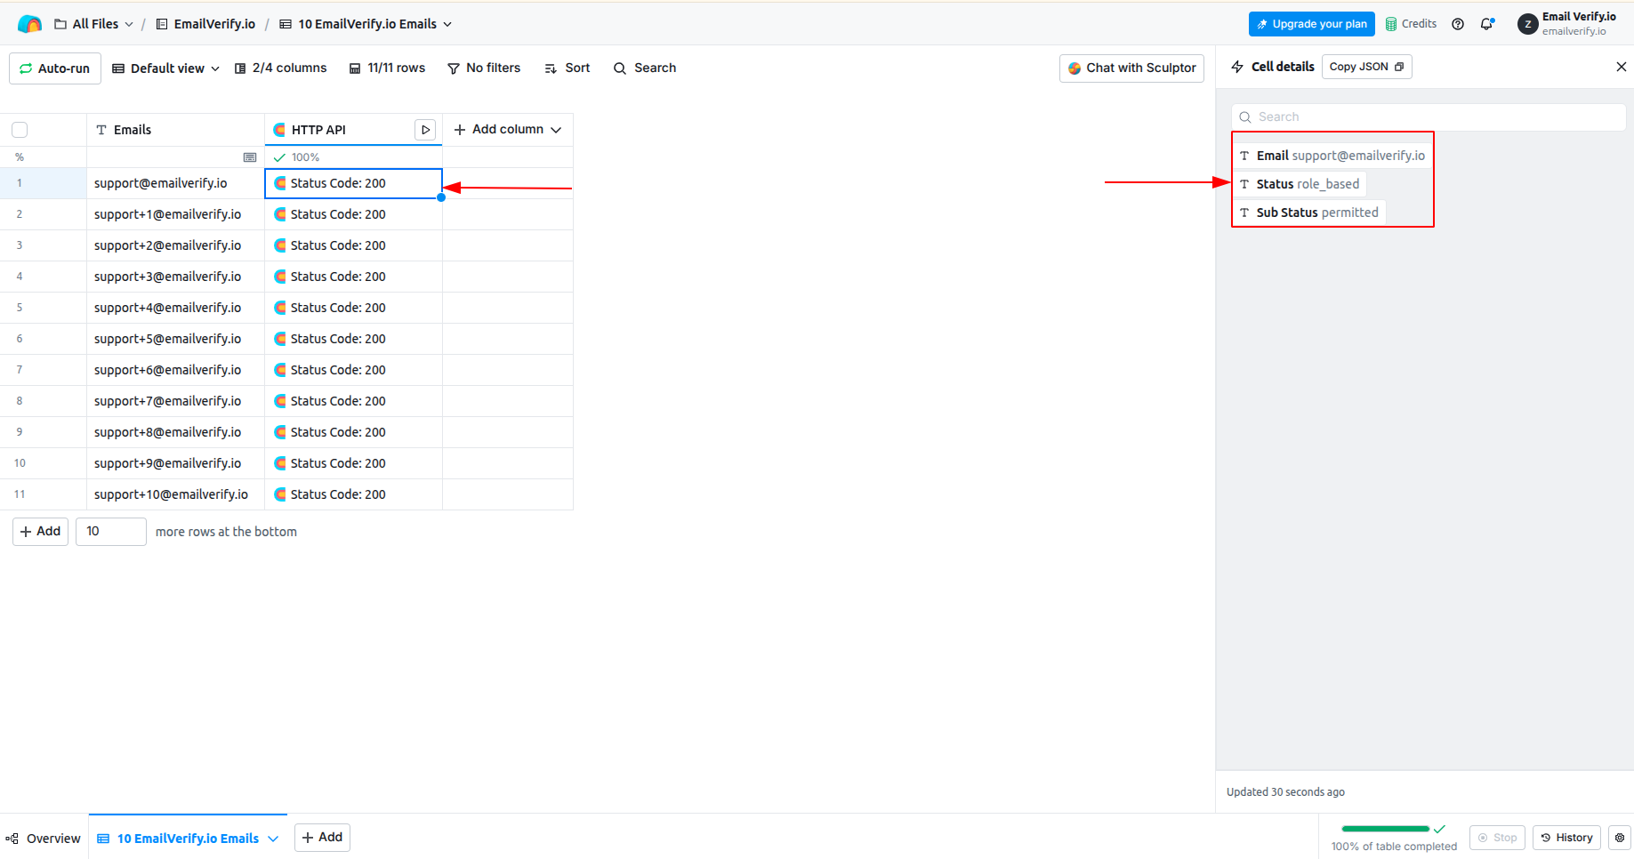This screenshot has width=1634, height=859.
Task: Open the EmailVerify.io workbook breadcrumb
Action: click(205, 24)
